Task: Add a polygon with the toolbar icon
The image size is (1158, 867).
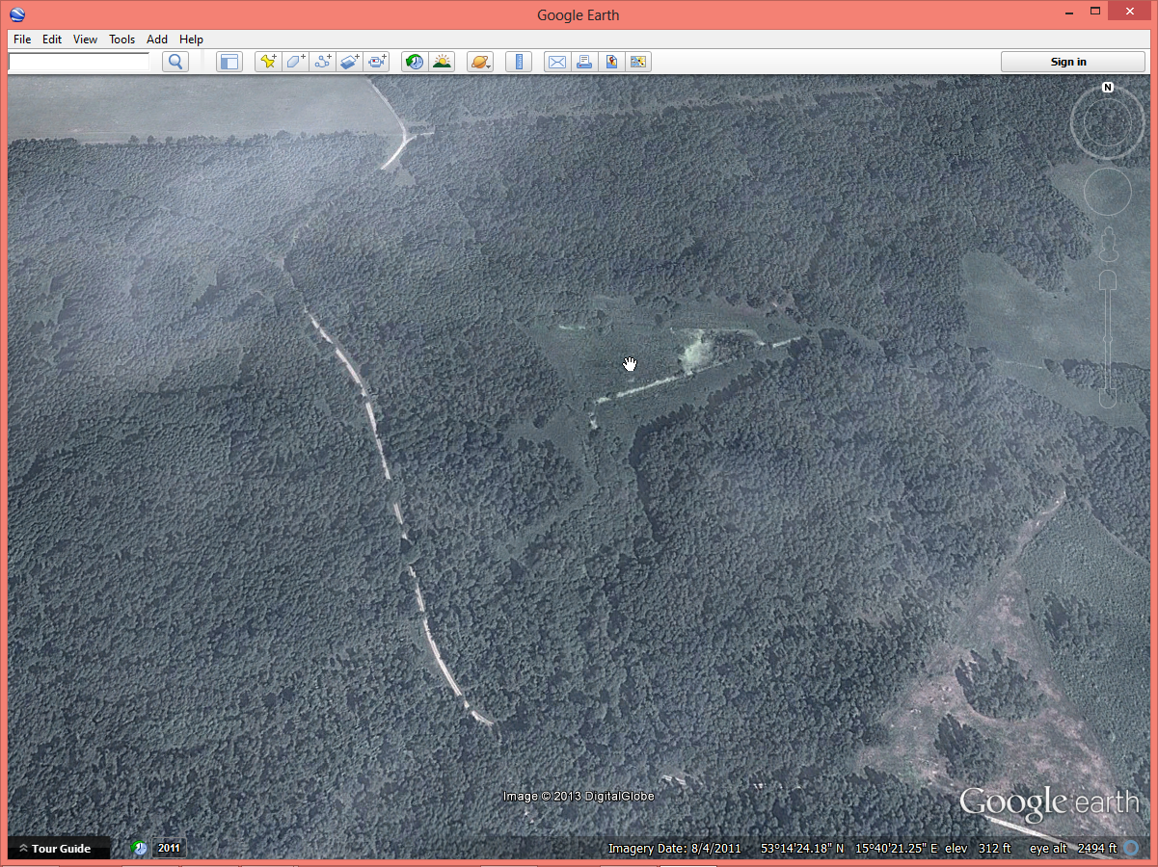Action: coord(295,62)
